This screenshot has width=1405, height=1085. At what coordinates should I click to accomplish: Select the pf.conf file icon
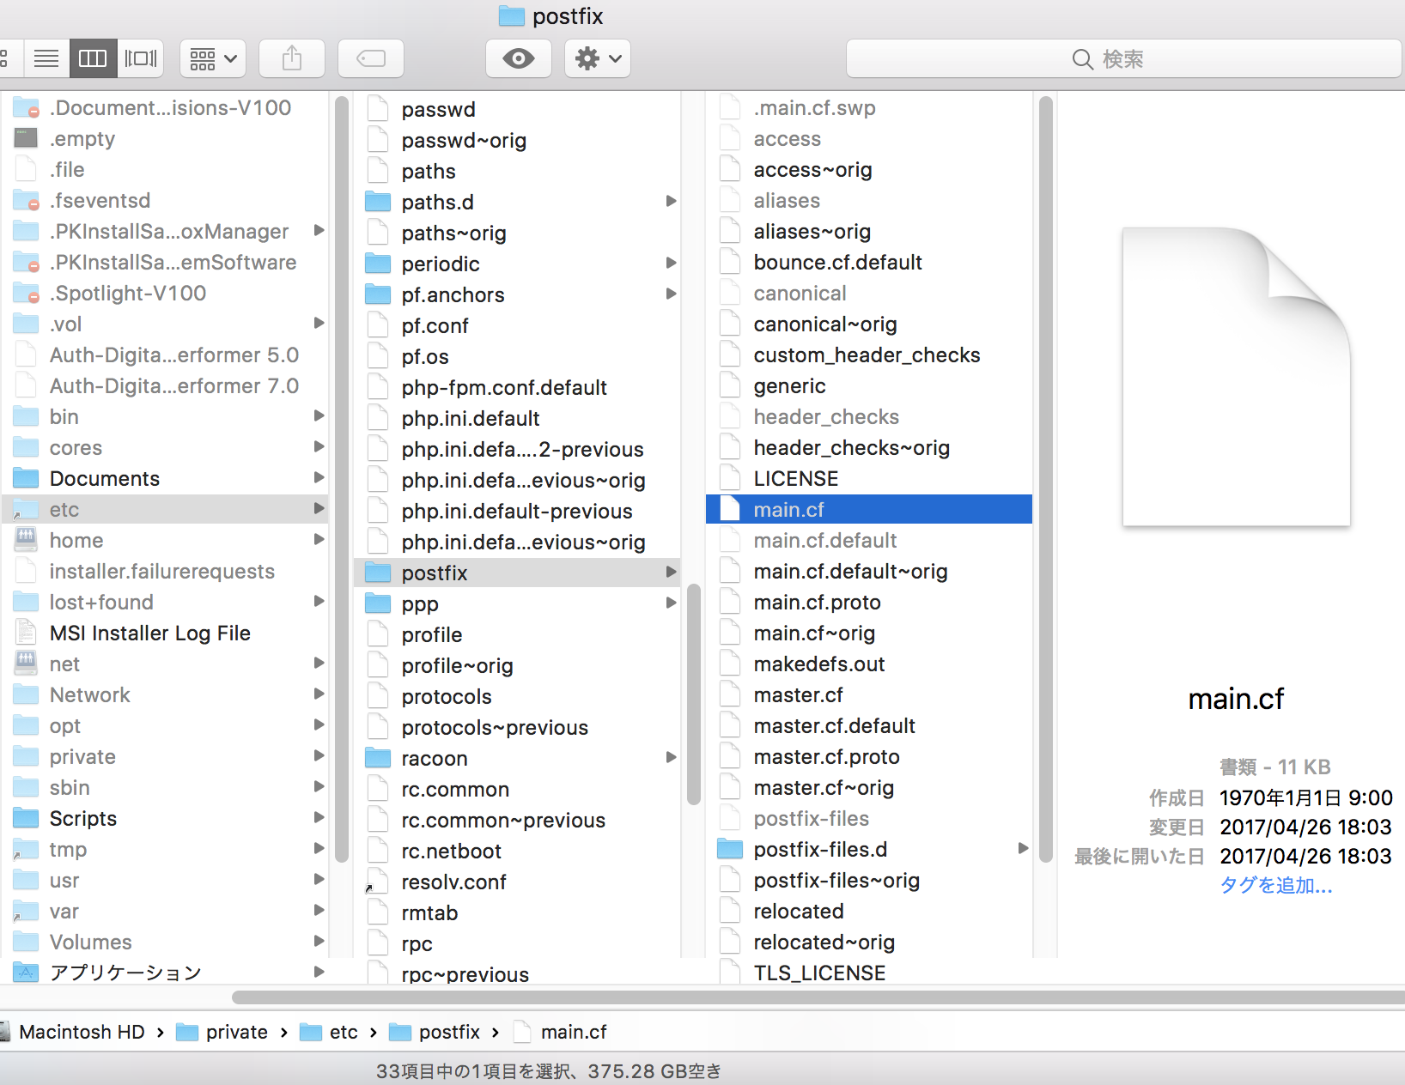tap(378, 324)
